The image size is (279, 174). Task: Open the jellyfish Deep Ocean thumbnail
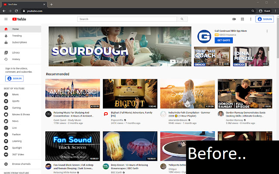tap(130, 146)
